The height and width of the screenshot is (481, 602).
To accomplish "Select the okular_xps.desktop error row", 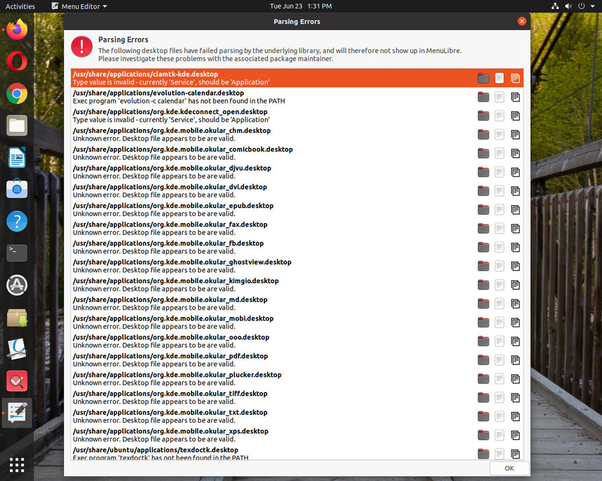I will pos(297,435).
